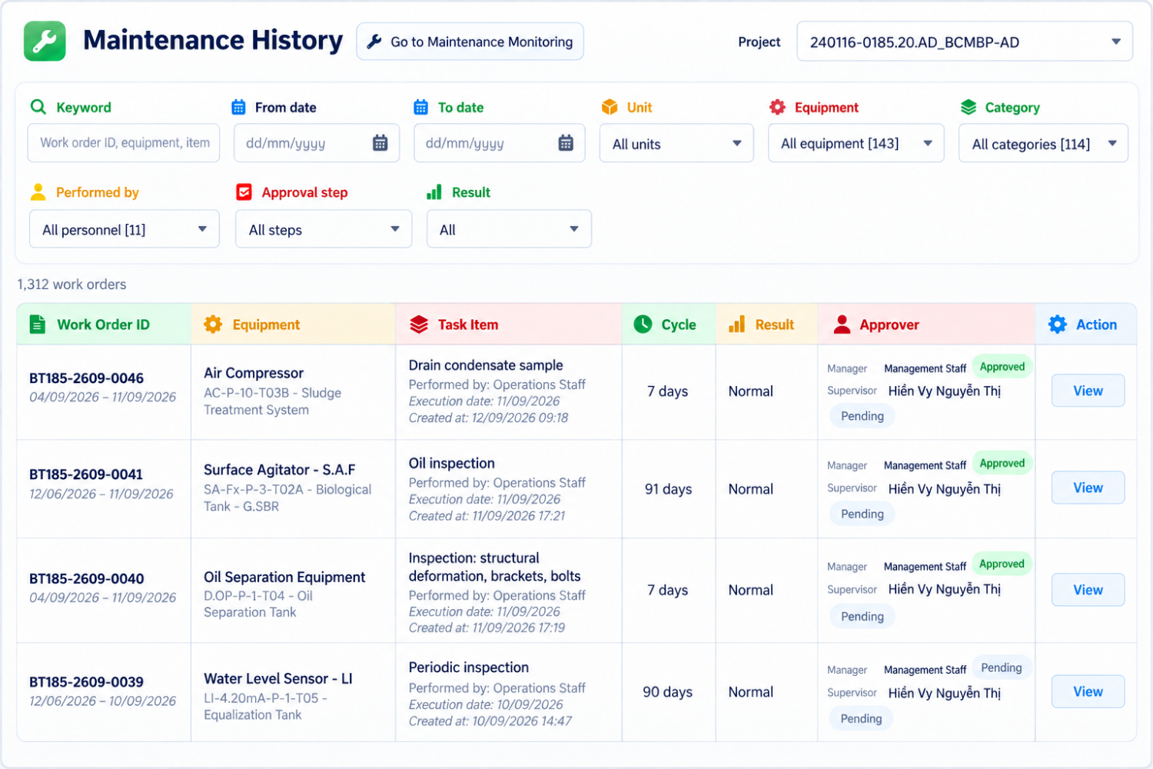Image resolution: width=1153 pixels, height=769 pixels.
Task: Go to Maintenance Monitoring button
Action: point(470,42)
